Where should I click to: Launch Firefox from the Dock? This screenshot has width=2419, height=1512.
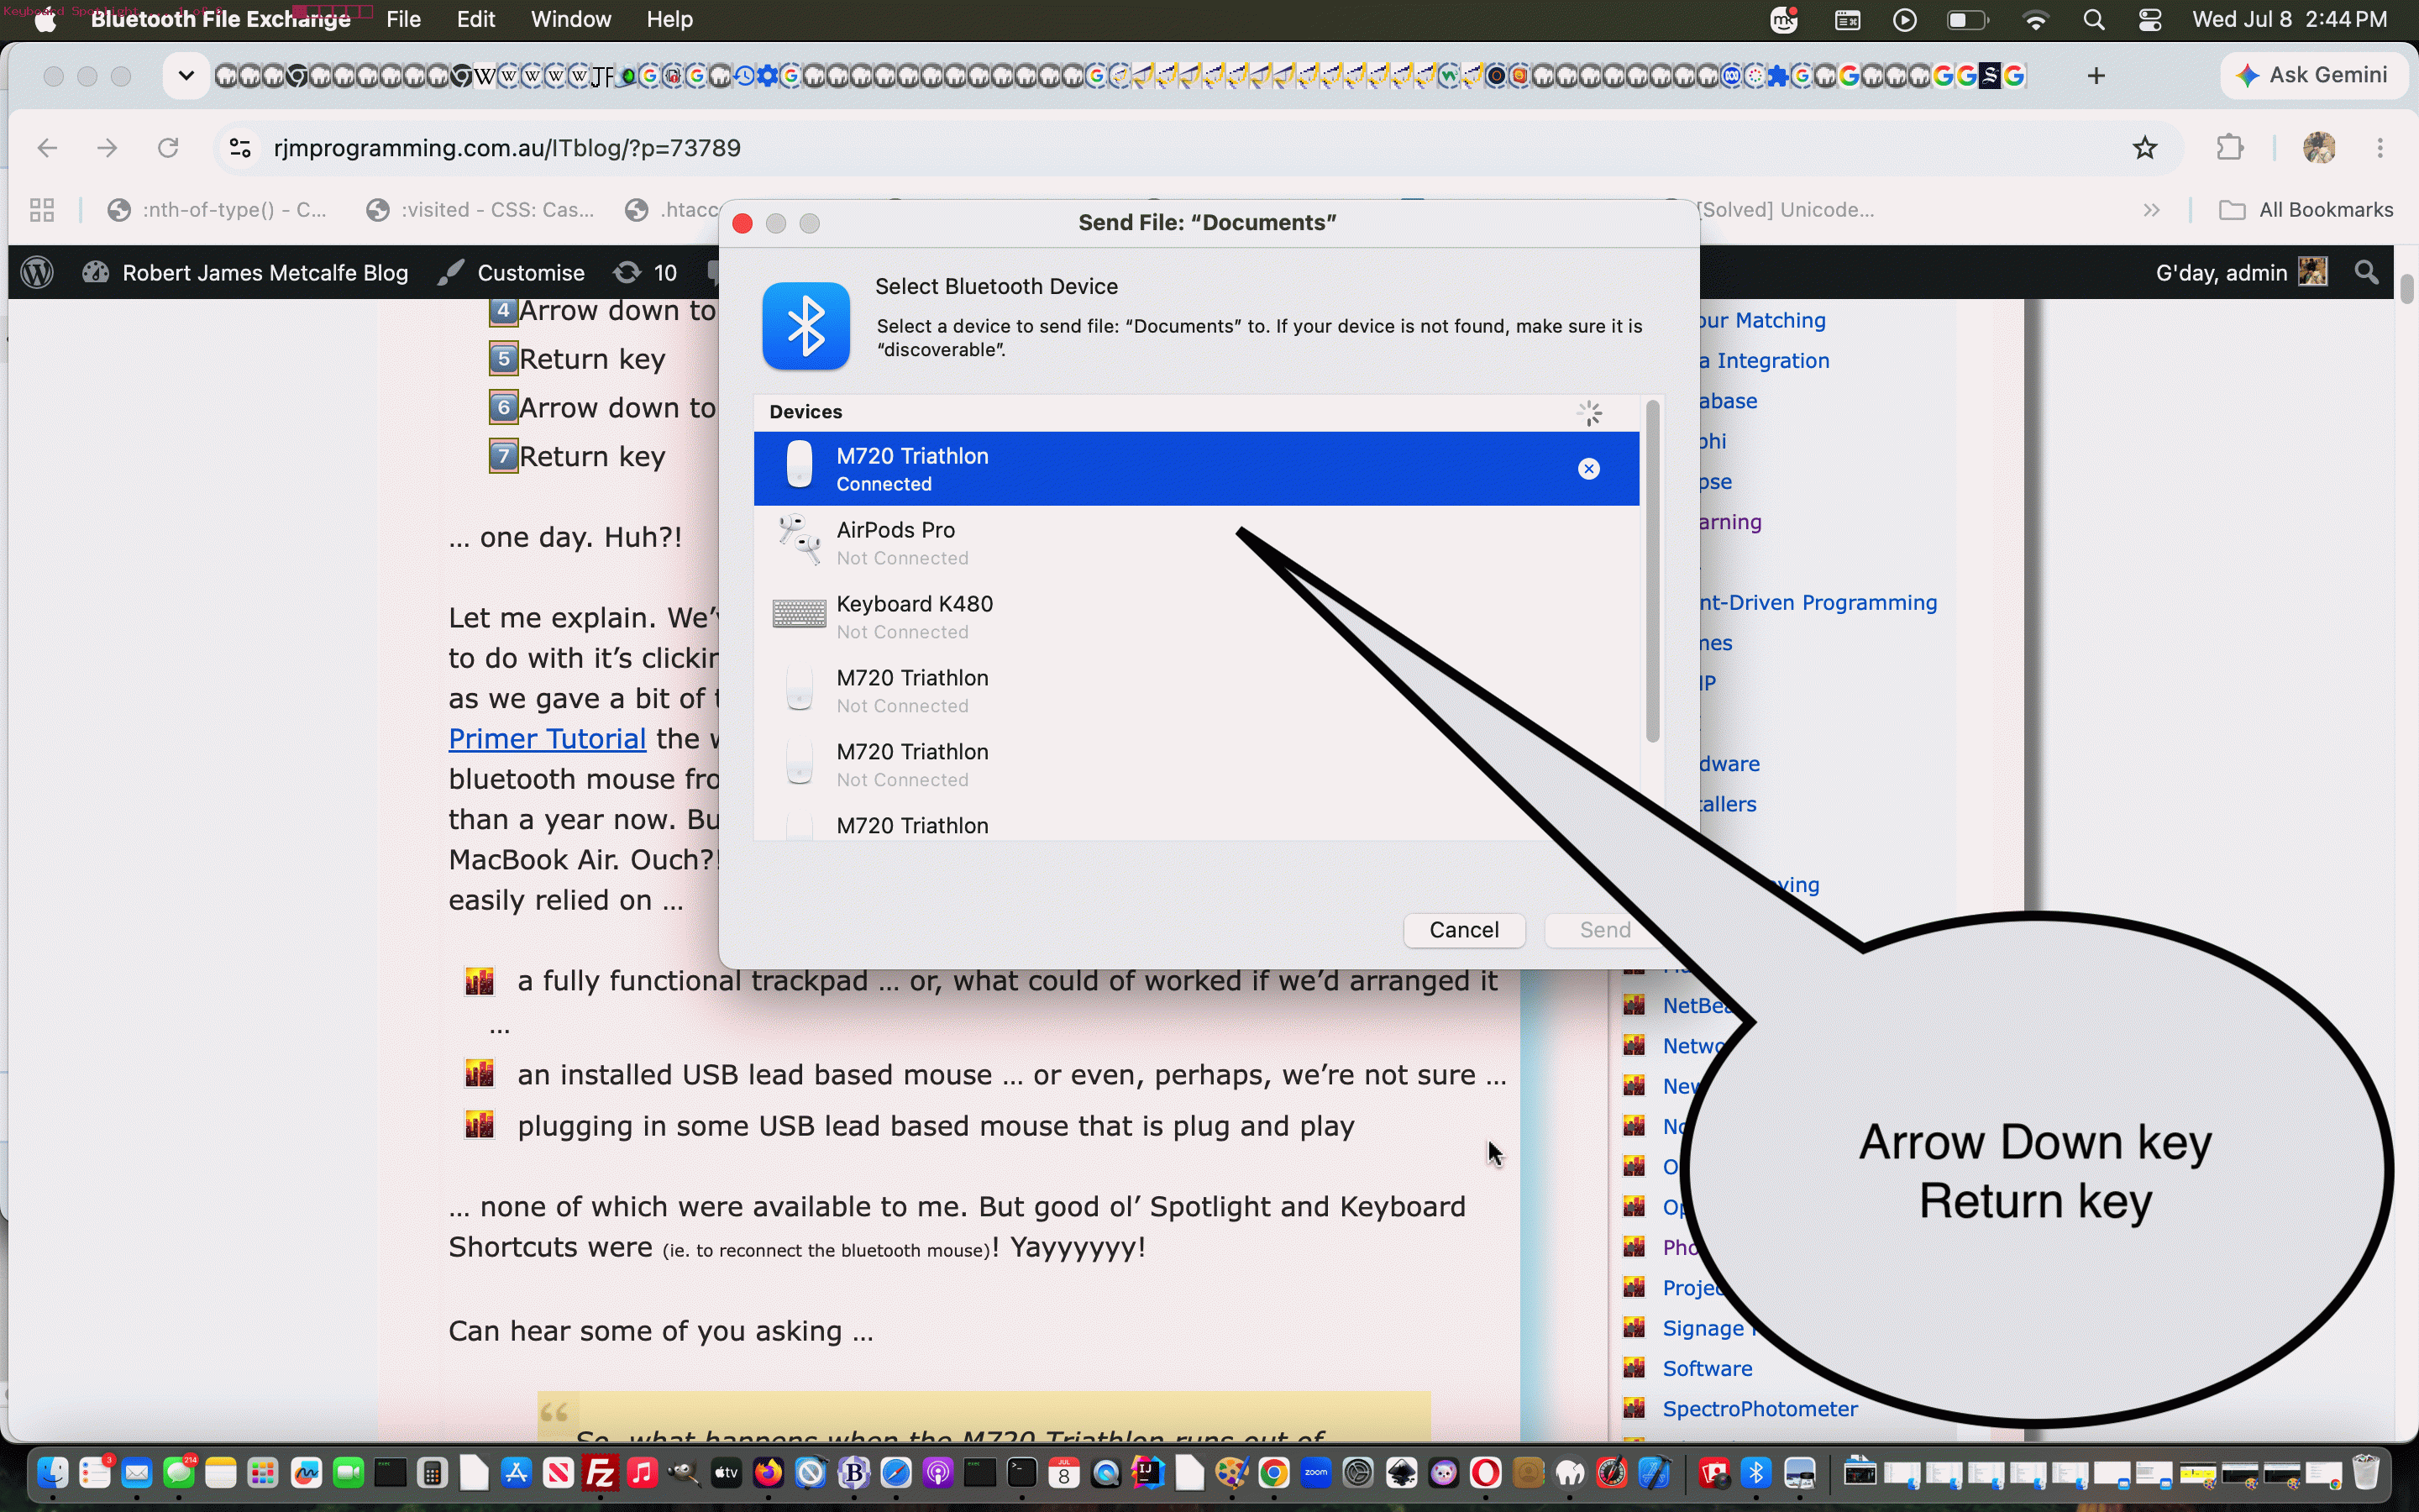point(768,1473)
